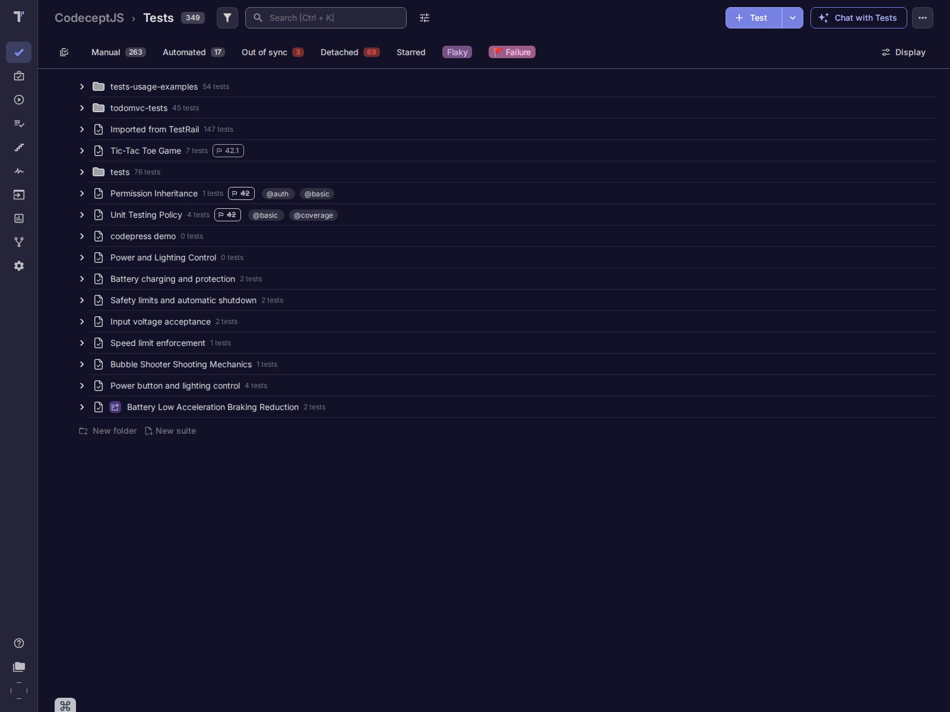Open the Test button dropdown arrow

[x=793, y=18]
